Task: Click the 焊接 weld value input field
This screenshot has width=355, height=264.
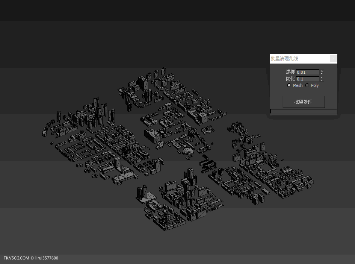Action: 307,72
